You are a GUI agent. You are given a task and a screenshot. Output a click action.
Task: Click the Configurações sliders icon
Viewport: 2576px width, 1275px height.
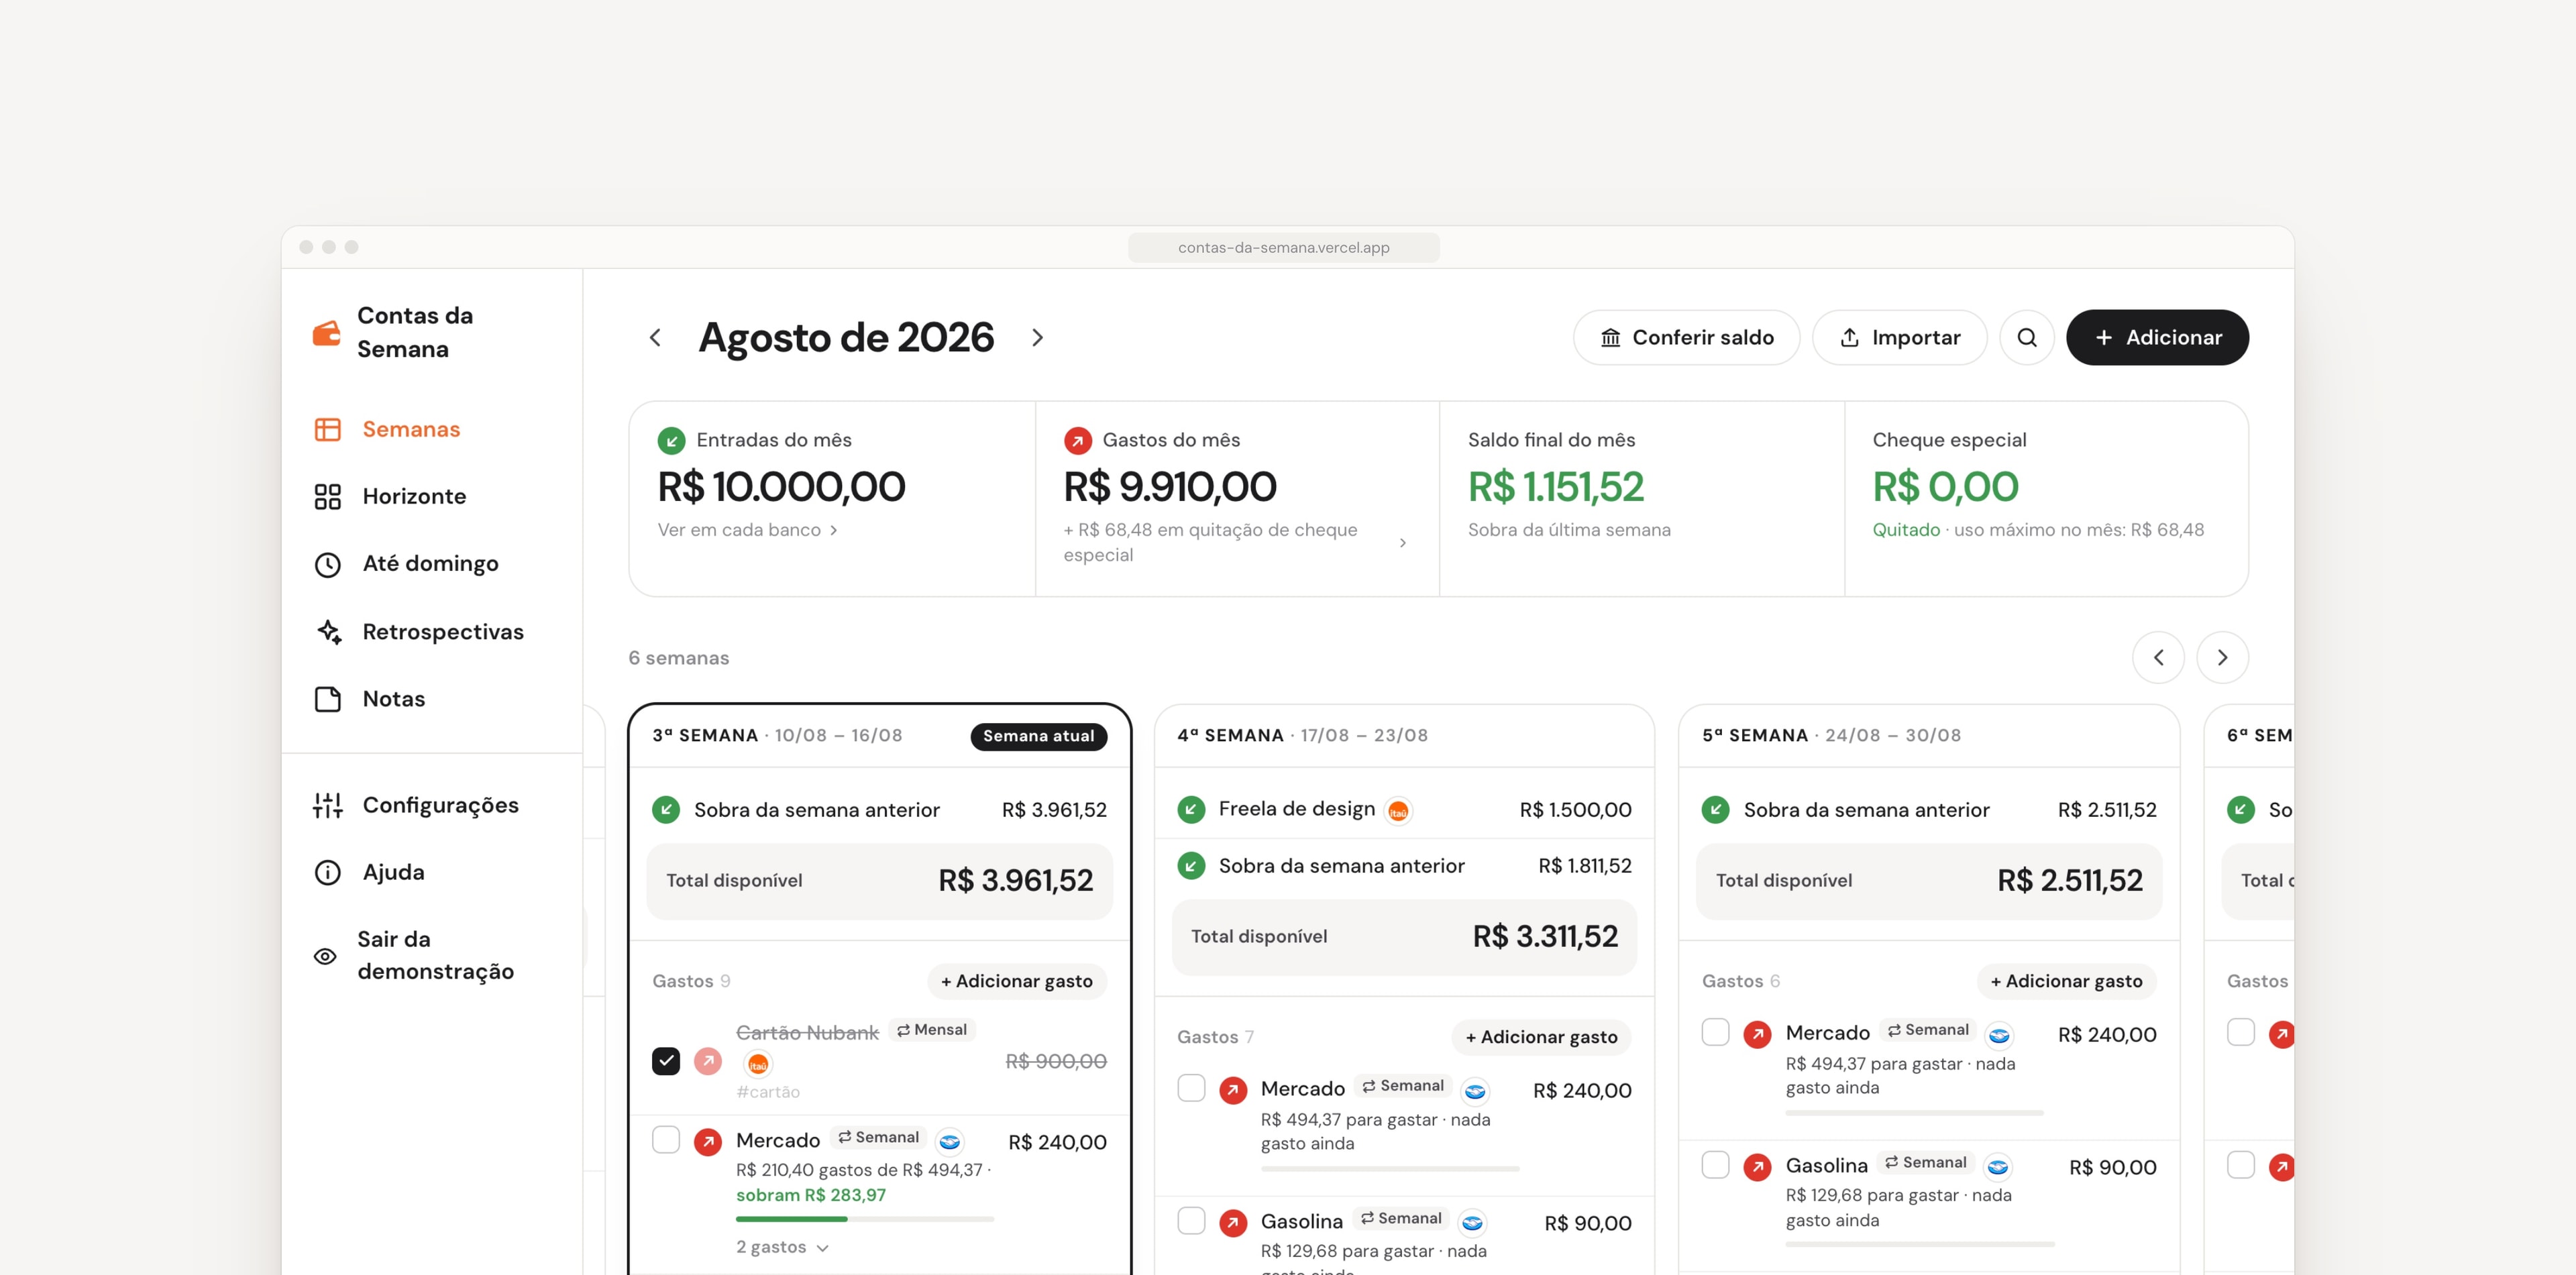point(328,805)
